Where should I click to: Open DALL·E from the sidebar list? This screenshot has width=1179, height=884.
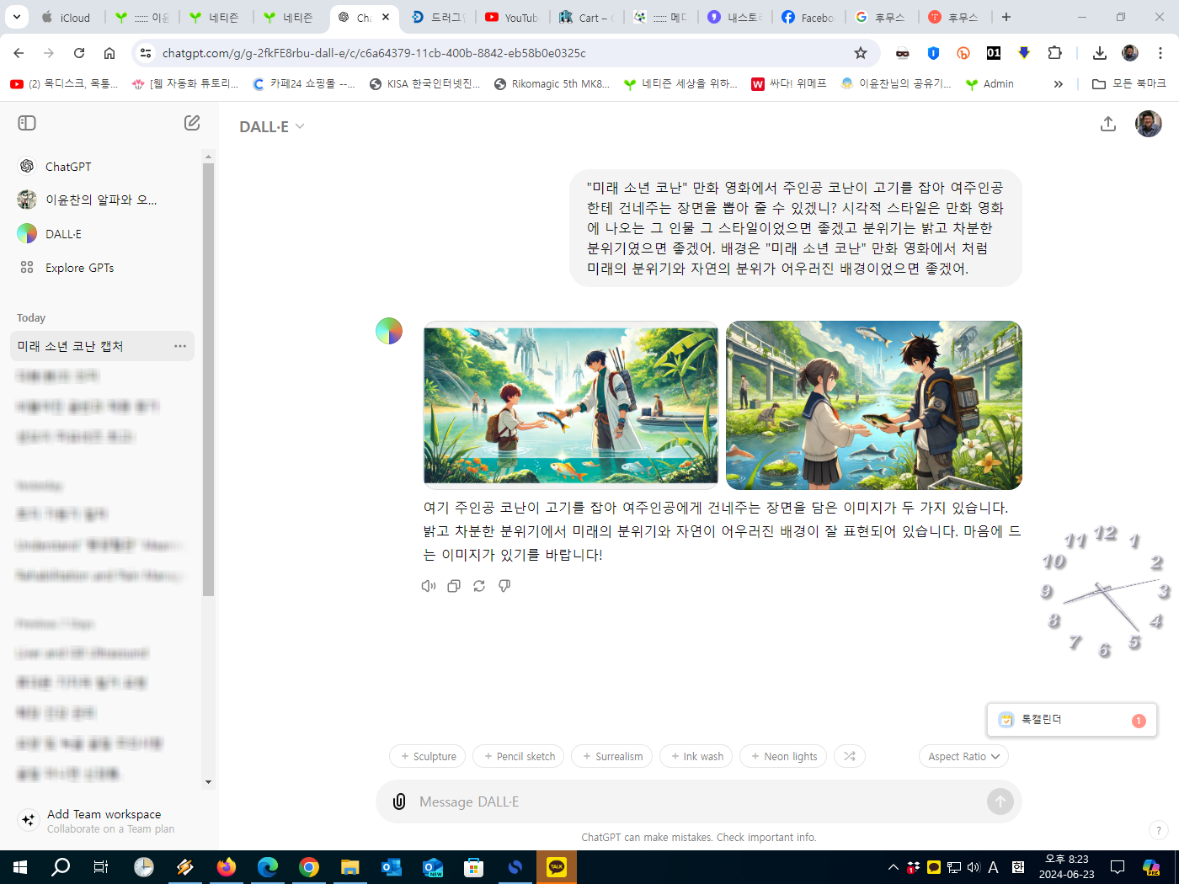point(105,233)
